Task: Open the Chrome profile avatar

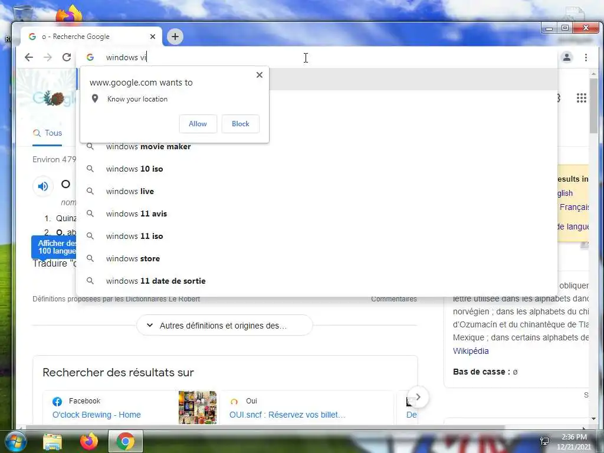Action: pos(567,57)
